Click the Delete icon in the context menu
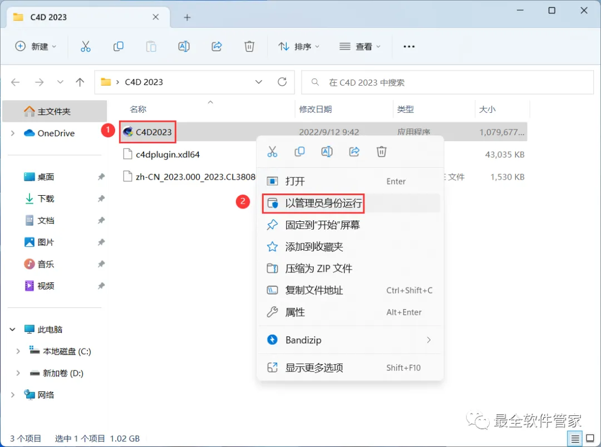 (381, 152)
